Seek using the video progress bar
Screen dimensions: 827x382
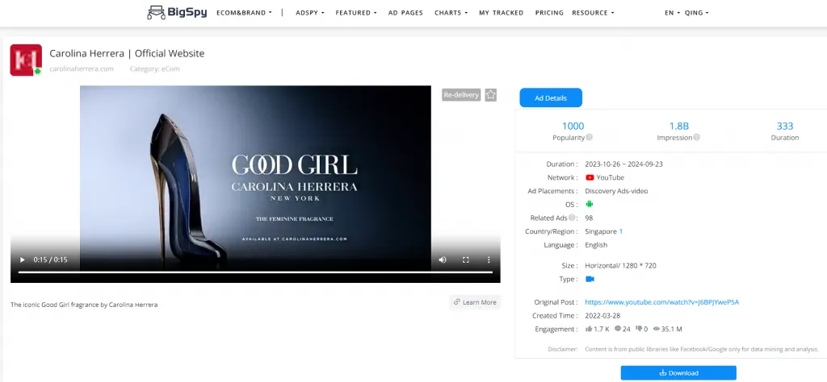tap(255, 272)
